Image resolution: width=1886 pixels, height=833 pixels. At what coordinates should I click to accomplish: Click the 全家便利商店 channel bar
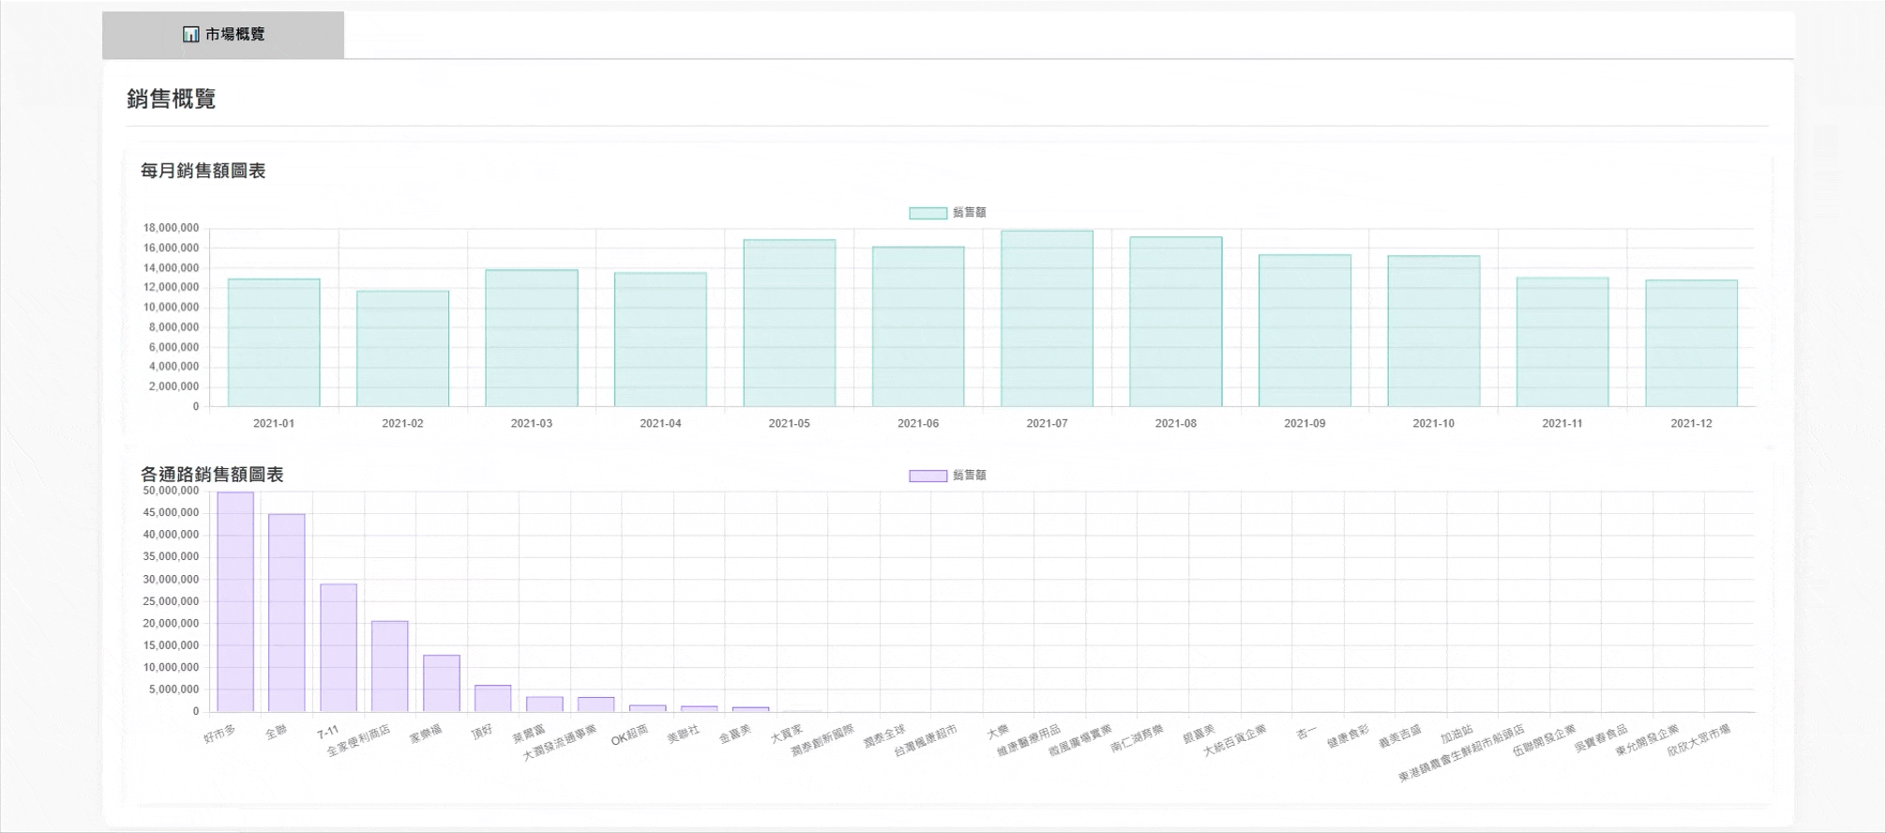pyautogui.click(x=389, y=666)
